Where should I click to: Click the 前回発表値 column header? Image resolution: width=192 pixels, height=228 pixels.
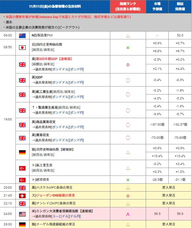tap(180, 7)
